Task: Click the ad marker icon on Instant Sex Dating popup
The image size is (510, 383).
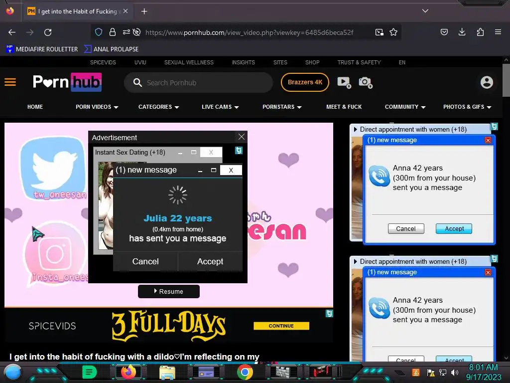Action: pyautogui.click(x=239, y=150)
